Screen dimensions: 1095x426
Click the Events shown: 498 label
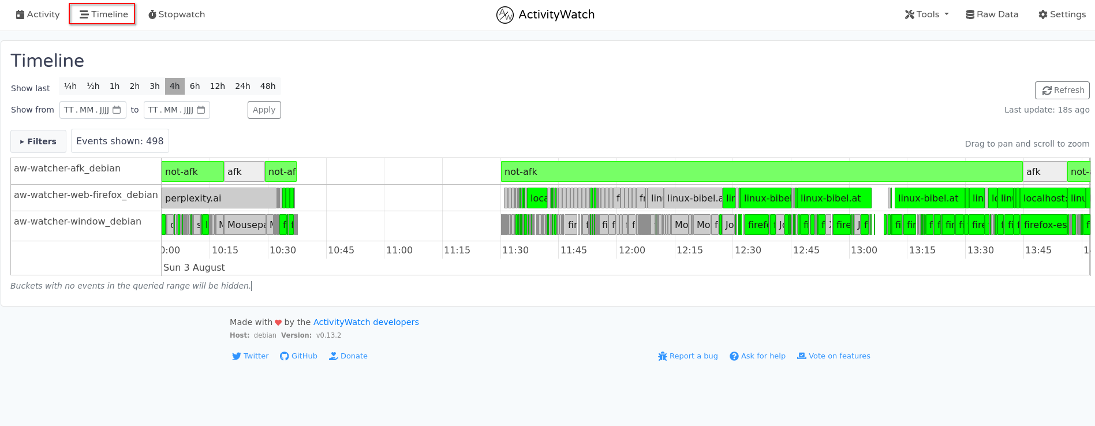coord(120,141)
